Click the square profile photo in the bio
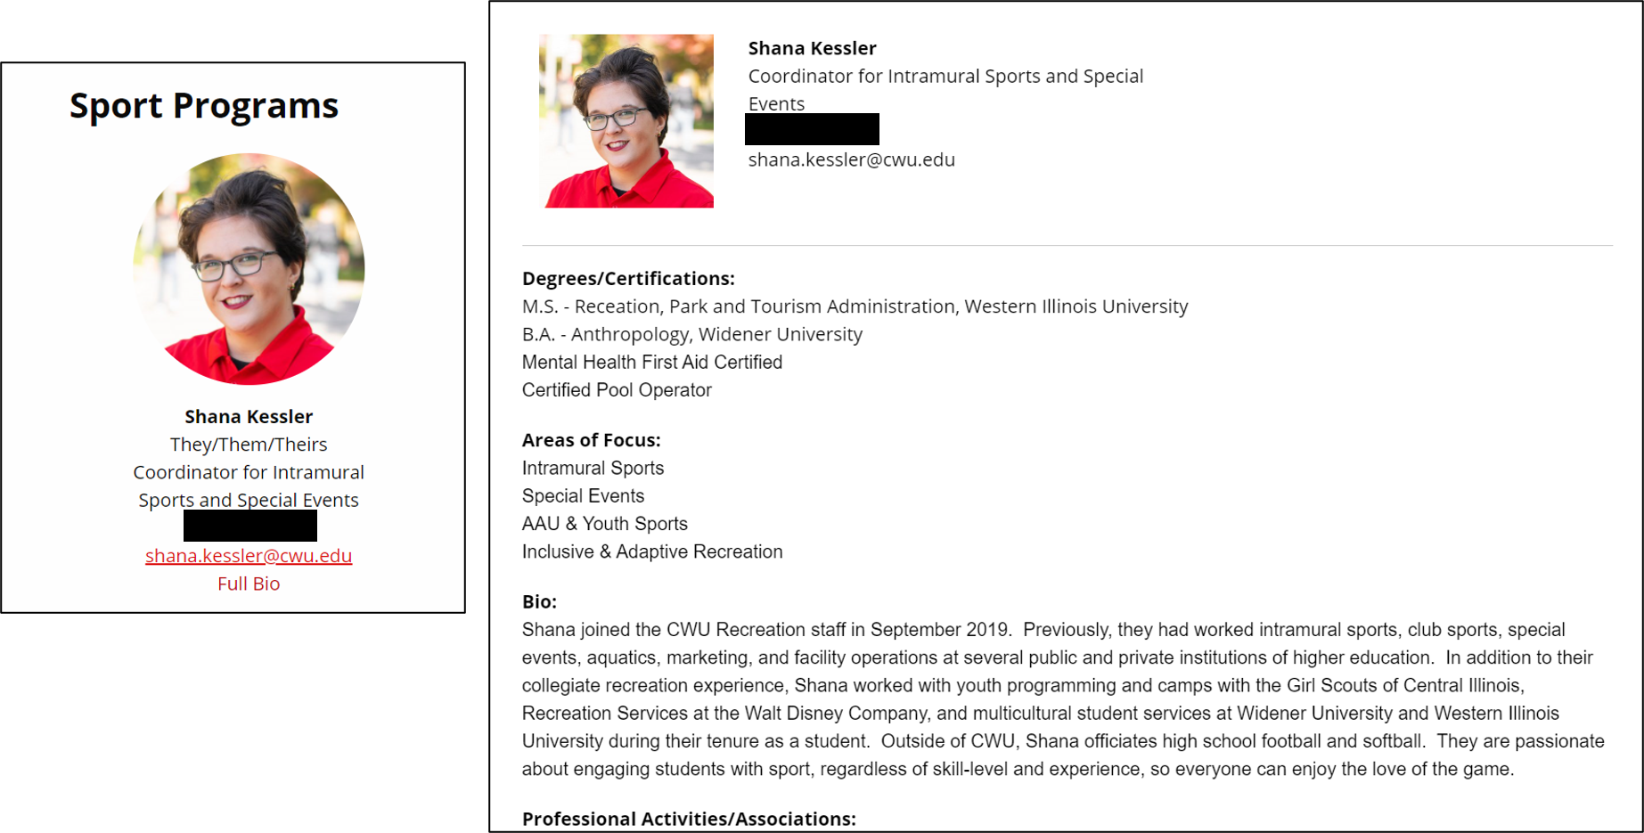The image size is (1644, 833). (x=626, y=121)
